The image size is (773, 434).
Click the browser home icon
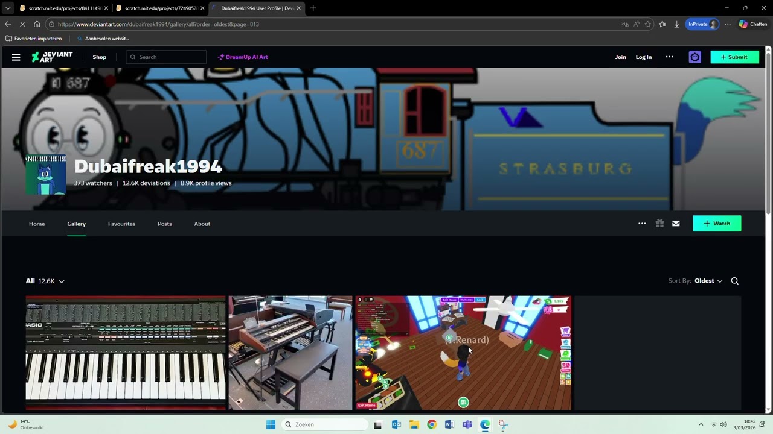(x=37, y=24)
